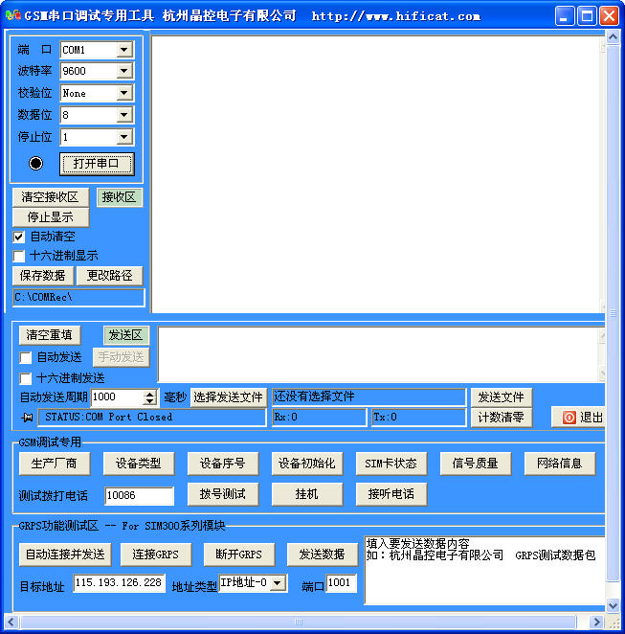Toggle the 自动清空 checkbox
The width and height of the screenshot is (625, 634).
18,237
